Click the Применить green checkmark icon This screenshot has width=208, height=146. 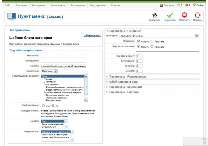170,15
